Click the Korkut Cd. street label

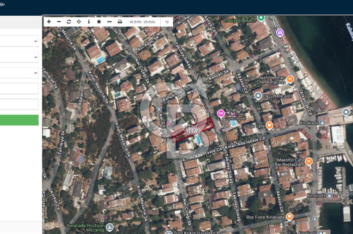55,201
